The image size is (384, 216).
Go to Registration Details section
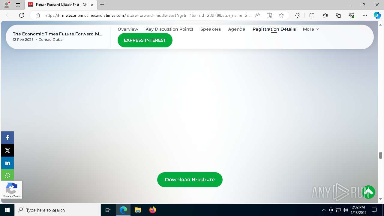pos(274,29)
